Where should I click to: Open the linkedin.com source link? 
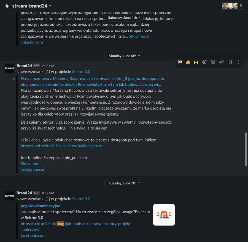pyautogui.click(x=32, y=42)
